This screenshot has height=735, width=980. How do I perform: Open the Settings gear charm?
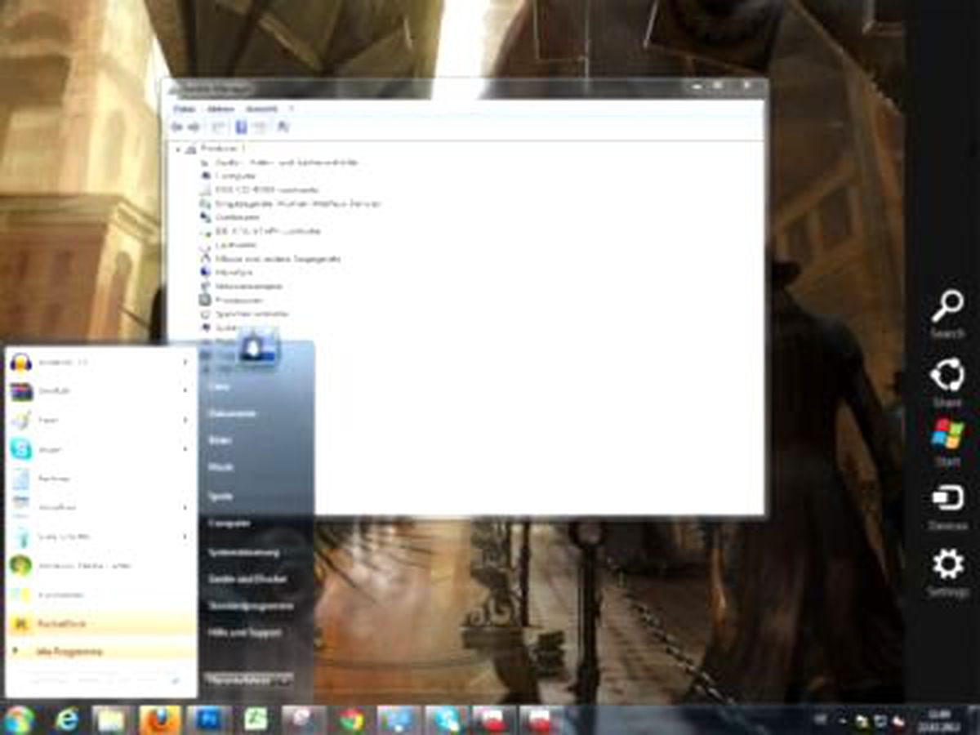(x=947, y=573)
